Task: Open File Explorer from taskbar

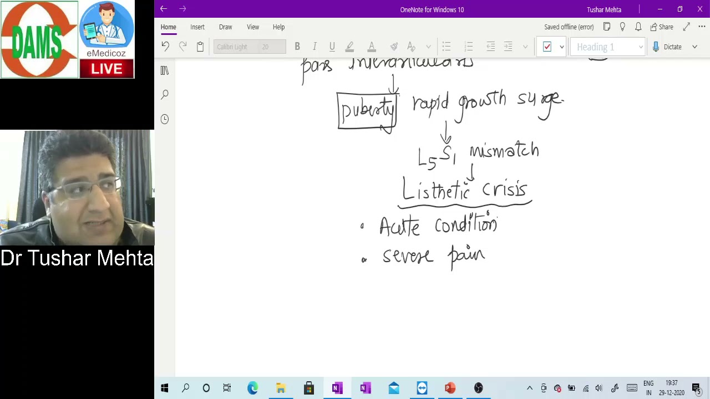Action: tap(281, 388)
